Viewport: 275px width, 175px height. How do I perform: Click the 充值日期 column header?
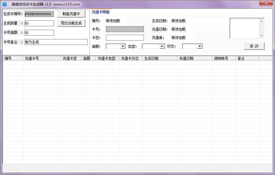coord(195,58)
